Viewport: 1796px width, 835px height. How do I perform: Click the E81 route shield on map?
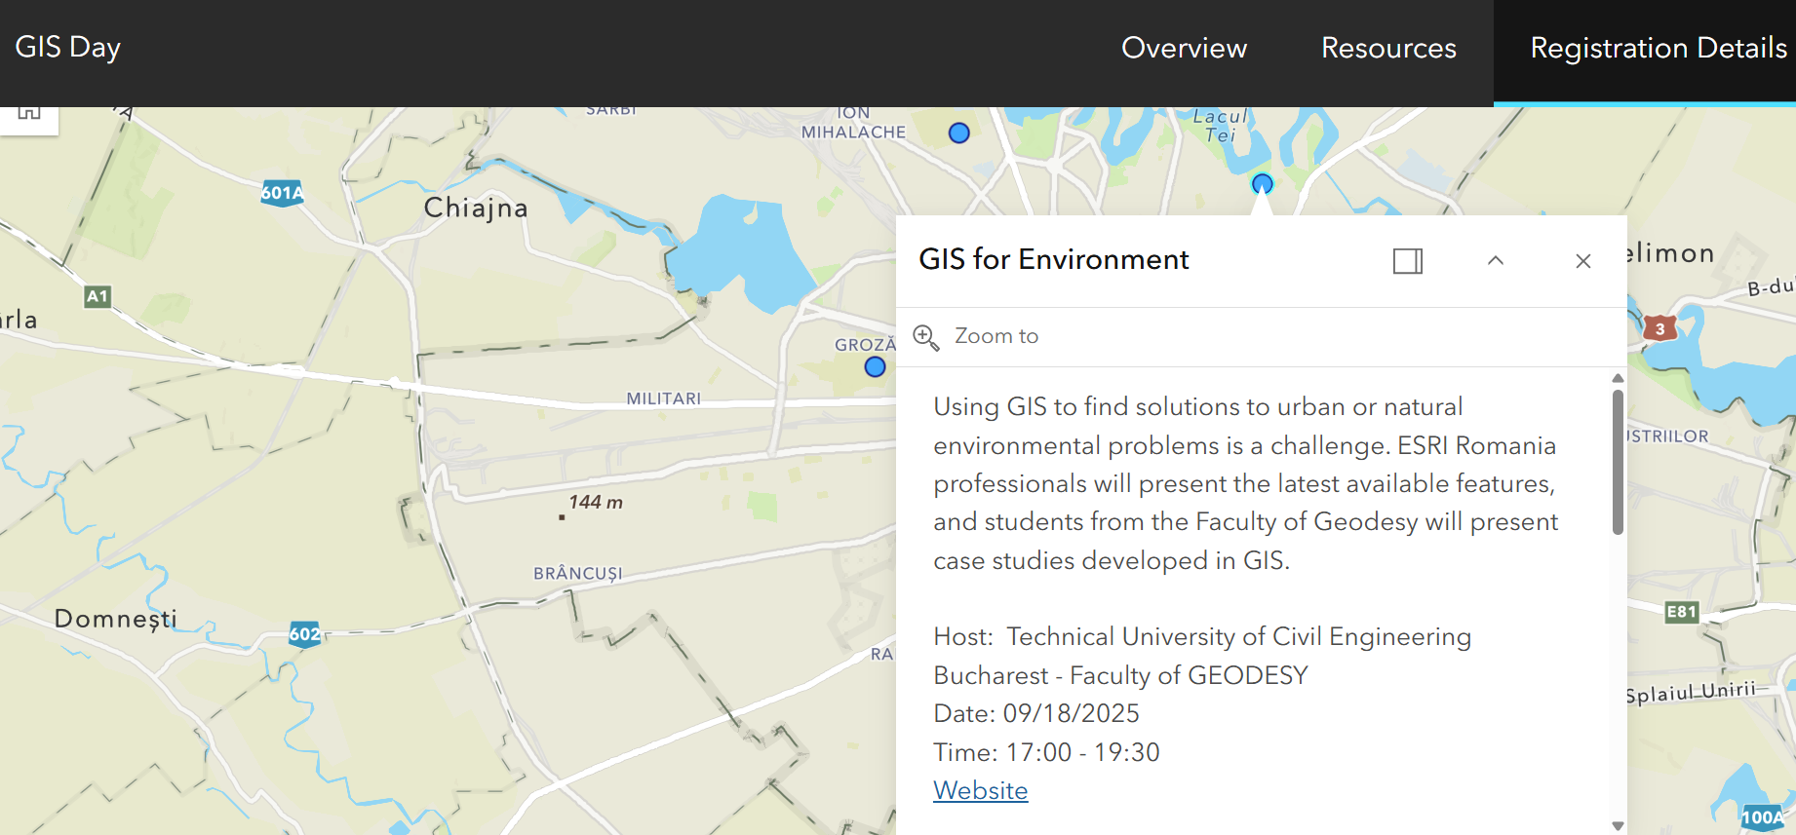[x=1681, y=612]
